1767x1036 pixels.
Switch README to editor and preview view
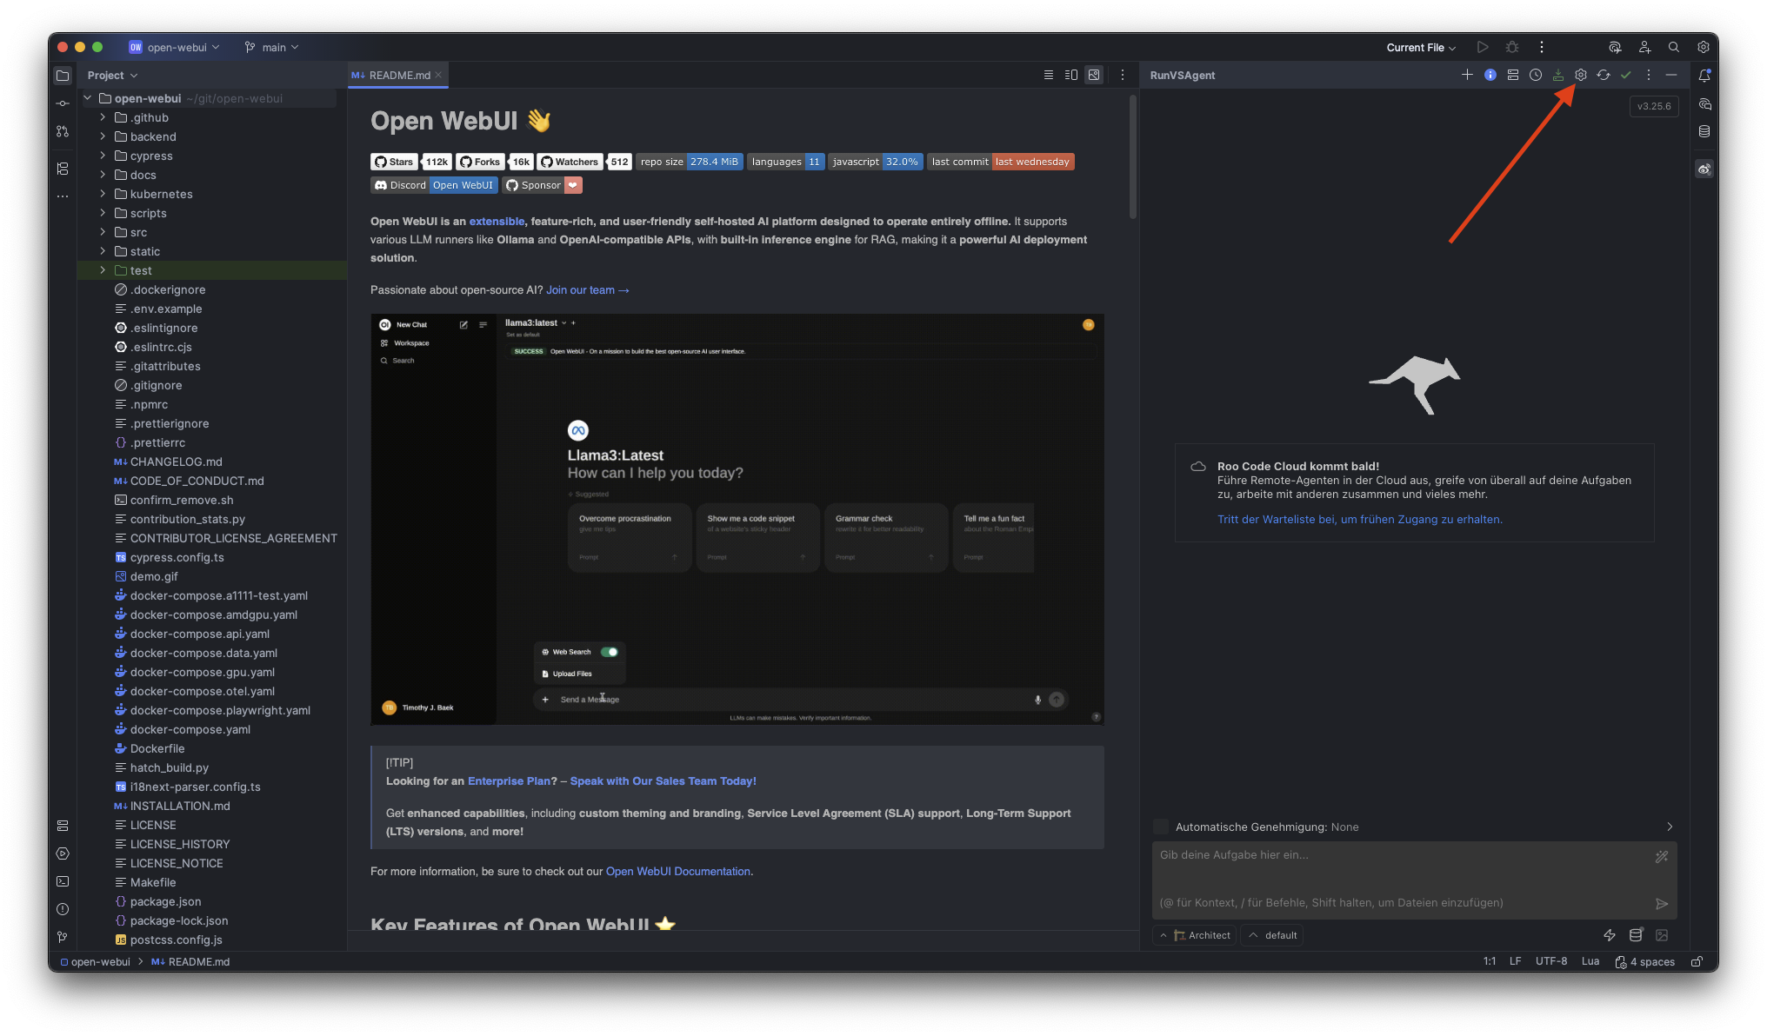pyautogui.click(x=1071, y=75)
